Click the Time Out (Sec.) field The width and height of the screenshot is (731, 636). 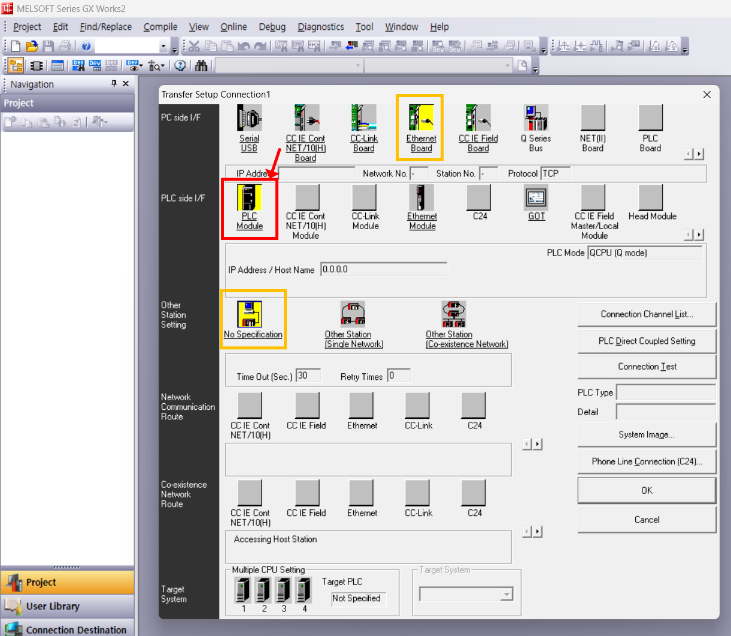pos(308,376)
